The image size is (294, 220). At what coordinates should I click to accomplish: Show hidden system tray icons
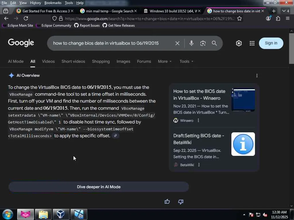(x=244, y=215)
